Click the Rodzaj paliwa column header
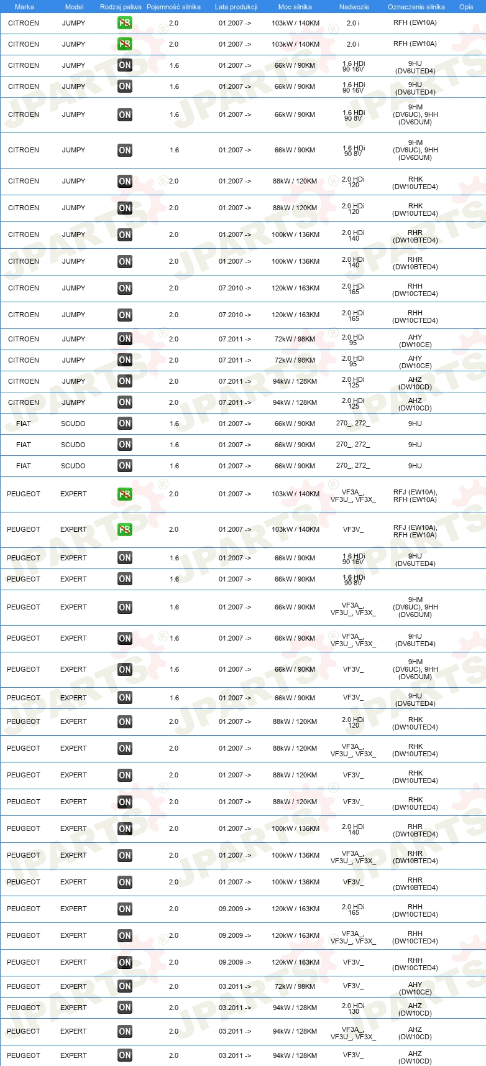 (121, 7)
